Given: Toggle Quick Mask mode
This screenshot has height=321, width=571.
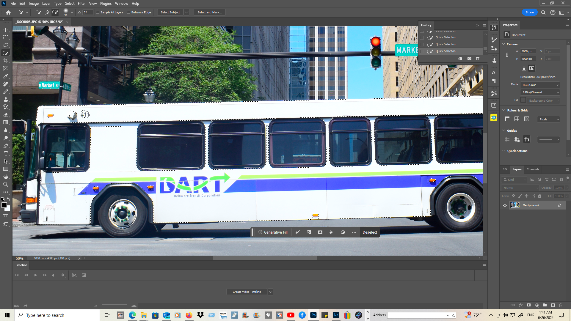Looking at the screenshot, I should point(6,216).
